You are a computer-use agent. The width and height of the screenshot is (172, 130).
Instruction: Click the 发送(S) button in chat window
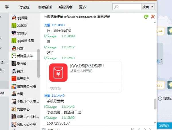[x=164, y=125]
